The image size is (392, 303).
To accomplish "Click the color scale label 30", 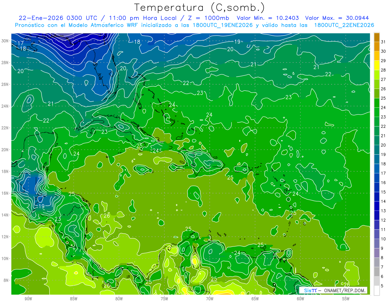I will 384,51.
